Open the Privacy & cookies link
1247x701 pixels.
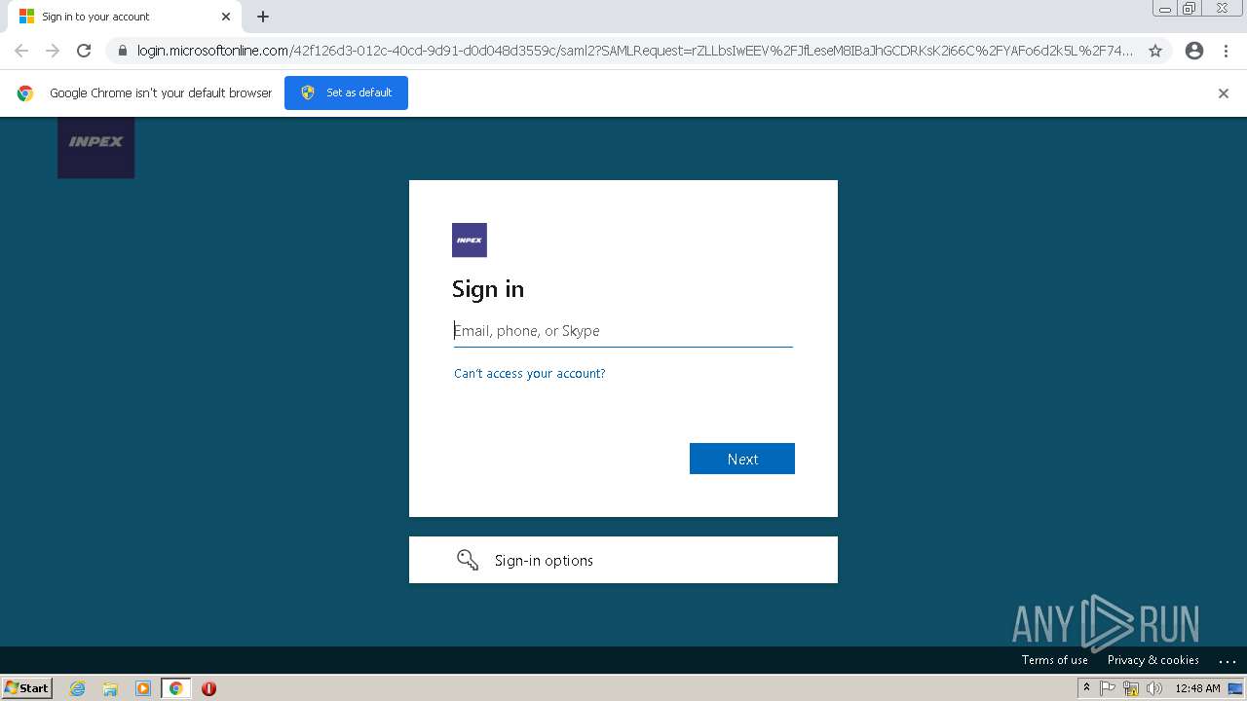[1153, 660]
